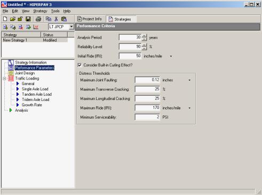Open Tandem Axle Load tree item

pos(37,94)
